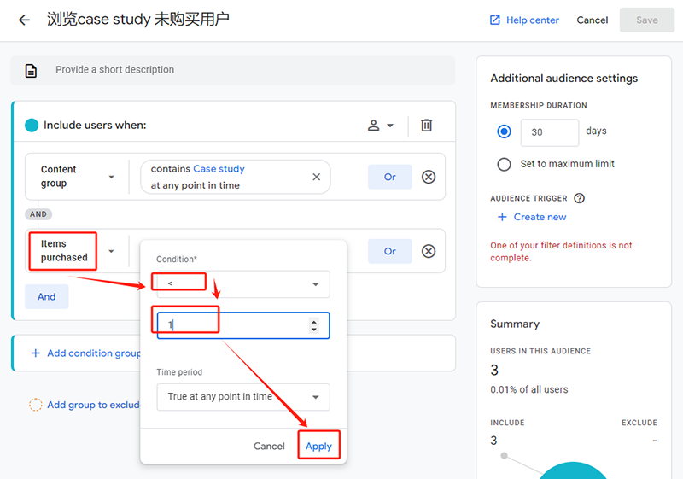Clear the Case study condition X

(x=316, y=177)
